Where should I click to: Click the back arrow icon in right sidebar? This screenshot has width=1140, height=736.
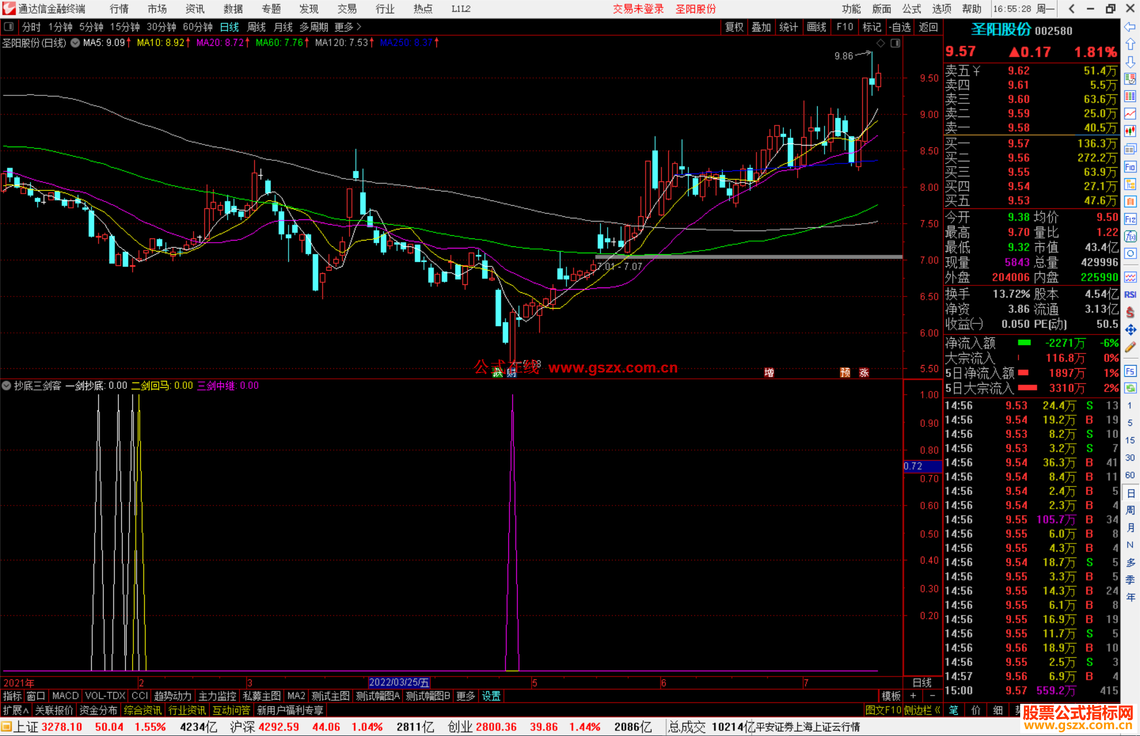[x=1130, y=27]
